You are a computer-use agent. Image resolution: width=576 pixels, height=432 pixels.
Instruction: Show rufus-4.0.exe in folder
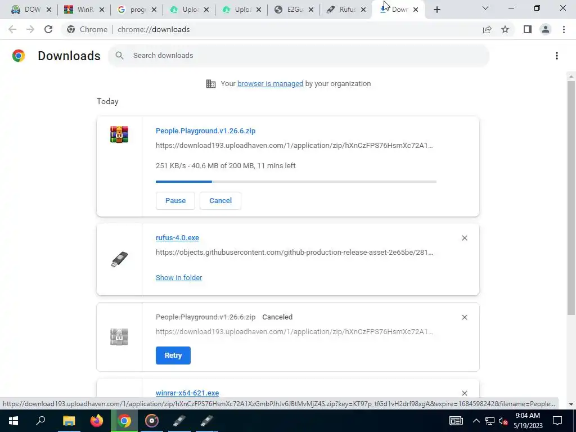tap(179, 278)
